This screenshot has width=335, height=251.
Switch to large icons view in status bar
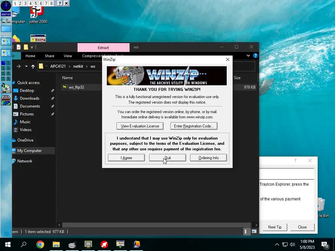254,232
